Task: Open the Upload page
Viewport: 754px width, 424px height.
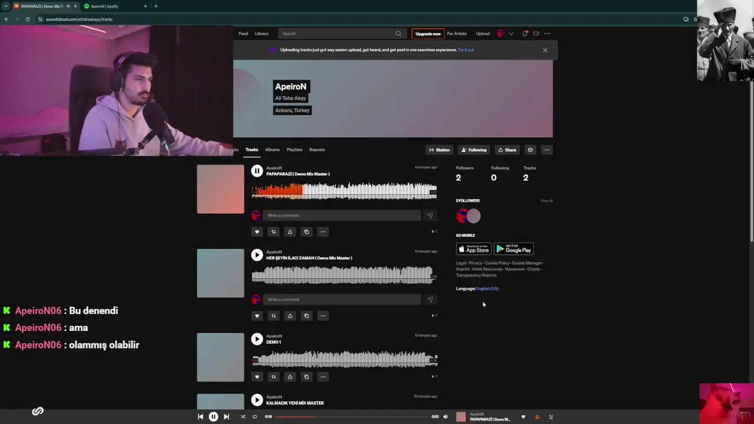Action: pyautogui.click(x=482, y=34)
